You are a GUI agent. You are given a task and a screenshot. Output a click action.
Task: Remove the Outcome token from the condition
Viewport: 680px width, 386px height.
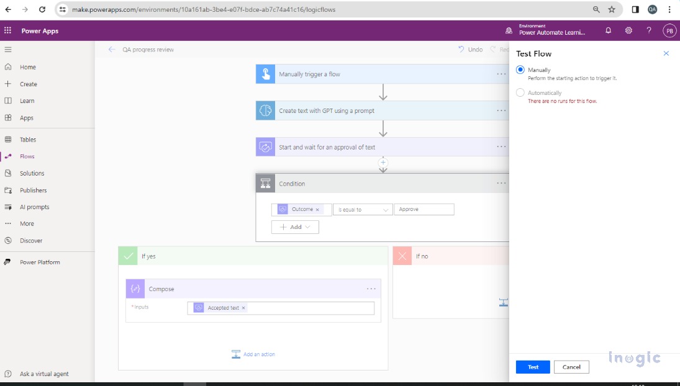click(317, 210)
